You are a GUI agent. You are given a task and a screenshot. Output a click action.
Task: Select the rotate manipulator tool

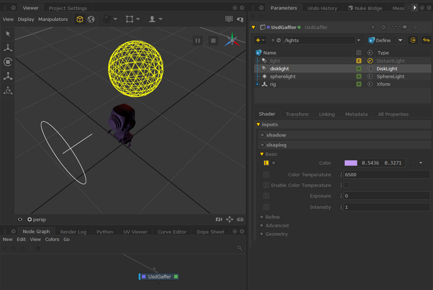(x=8, y=62)
